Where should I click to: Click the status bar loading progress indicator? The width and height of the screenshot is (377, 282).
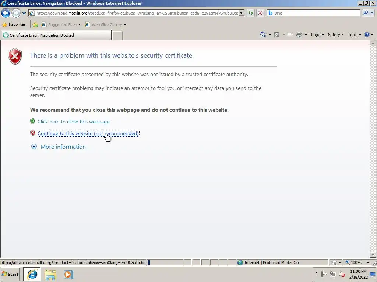click(165, 263)
